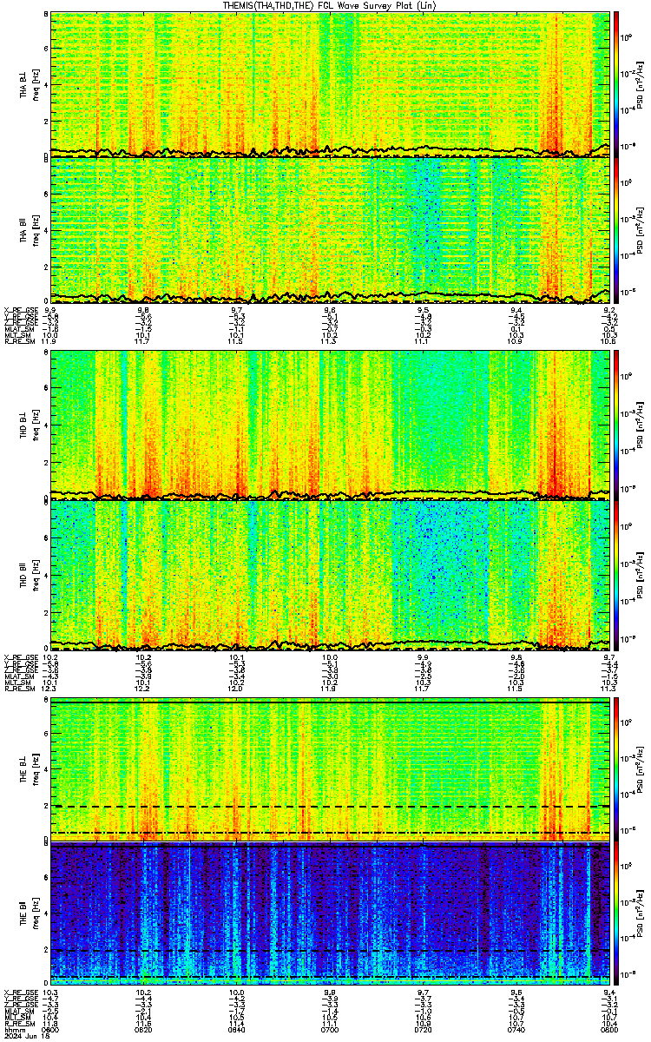Click the PSD color bar beside THD BII
This screenshot has width=651, height=1042.
[x=616, y=575]
